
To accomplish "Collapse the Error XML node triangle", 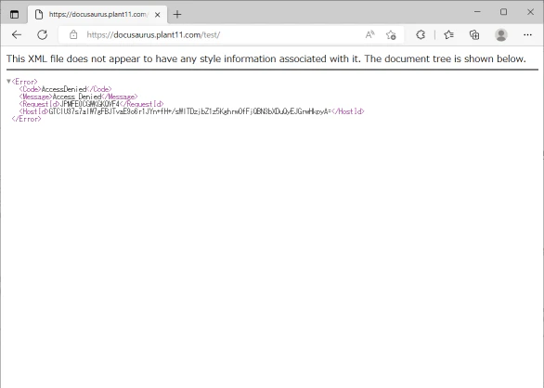I will pyautogui.click(x=8, y=82).
